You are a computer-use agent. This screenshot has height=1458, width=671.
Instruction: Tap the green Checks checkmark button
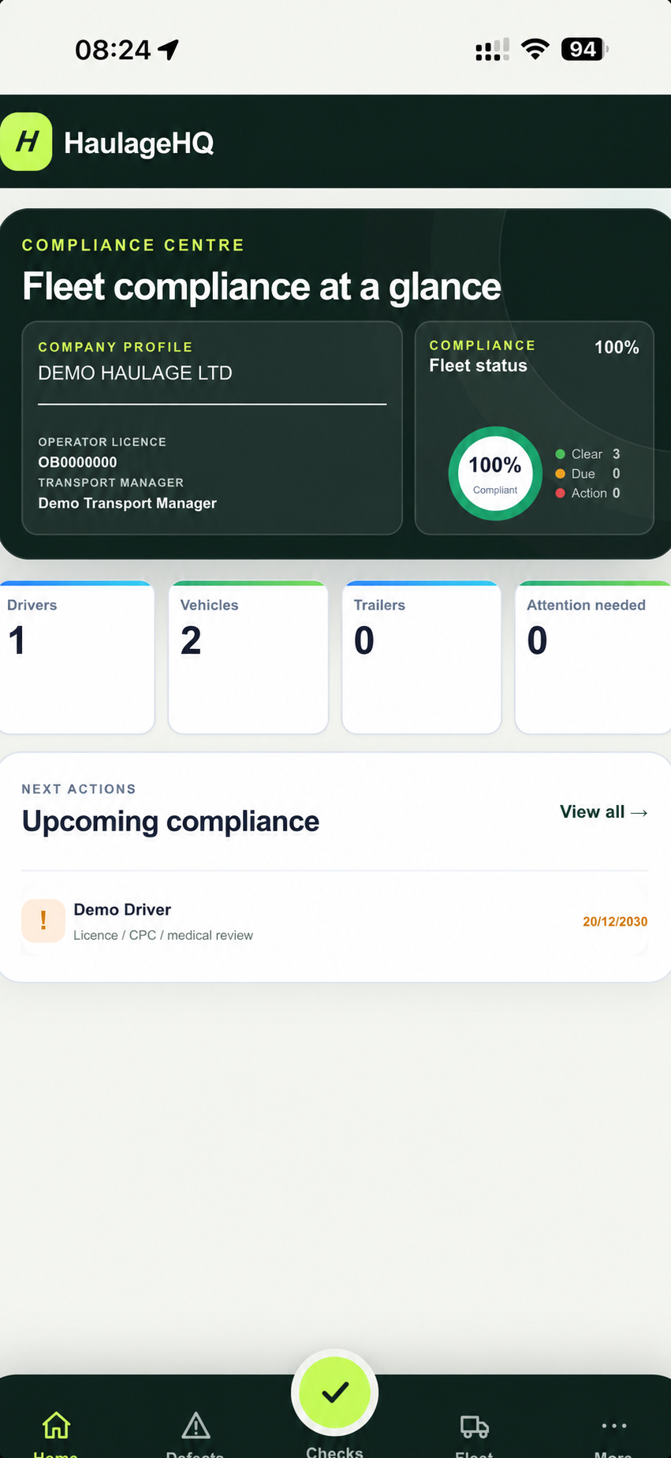335,1393
